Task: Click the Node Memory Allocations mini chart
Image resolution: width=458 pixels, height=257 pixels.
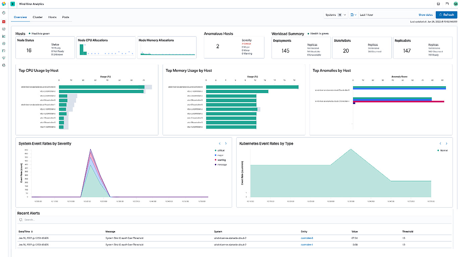Action: (x=167, y=50)
